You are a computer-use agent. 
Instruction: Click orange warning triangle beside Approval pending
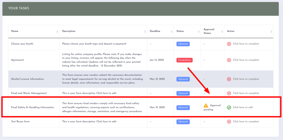click(x=206, y=106)
